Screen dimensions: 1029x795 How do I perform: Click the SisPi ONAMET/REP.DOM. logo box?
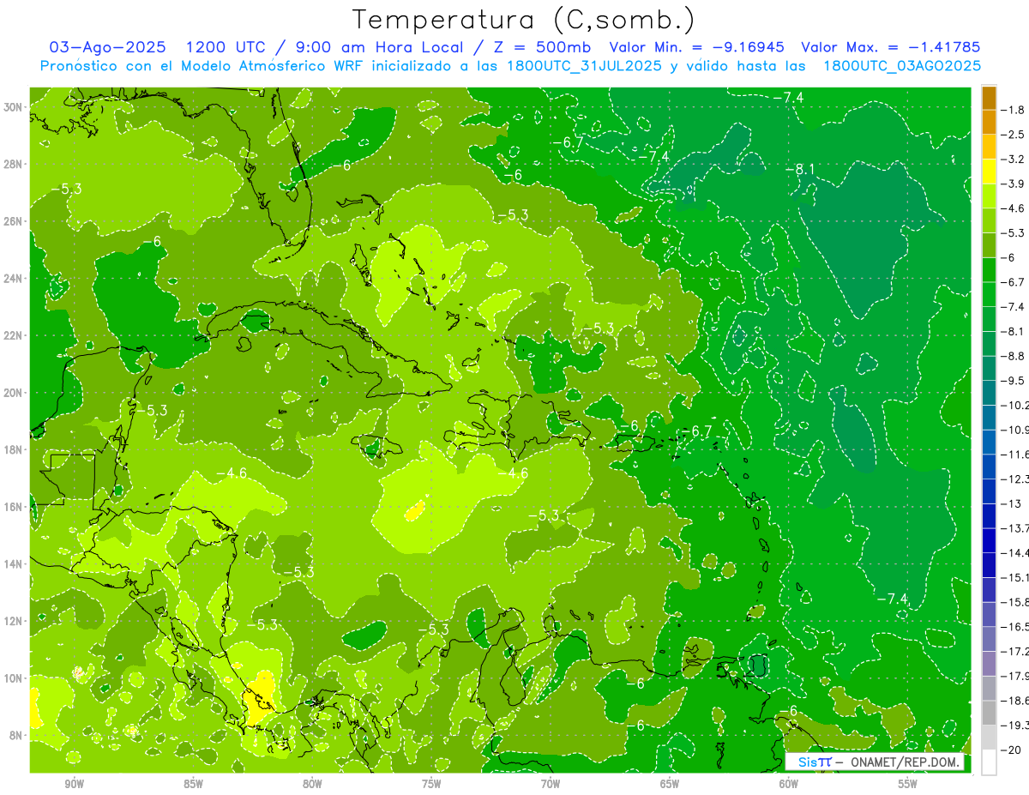tap(875, 762)
